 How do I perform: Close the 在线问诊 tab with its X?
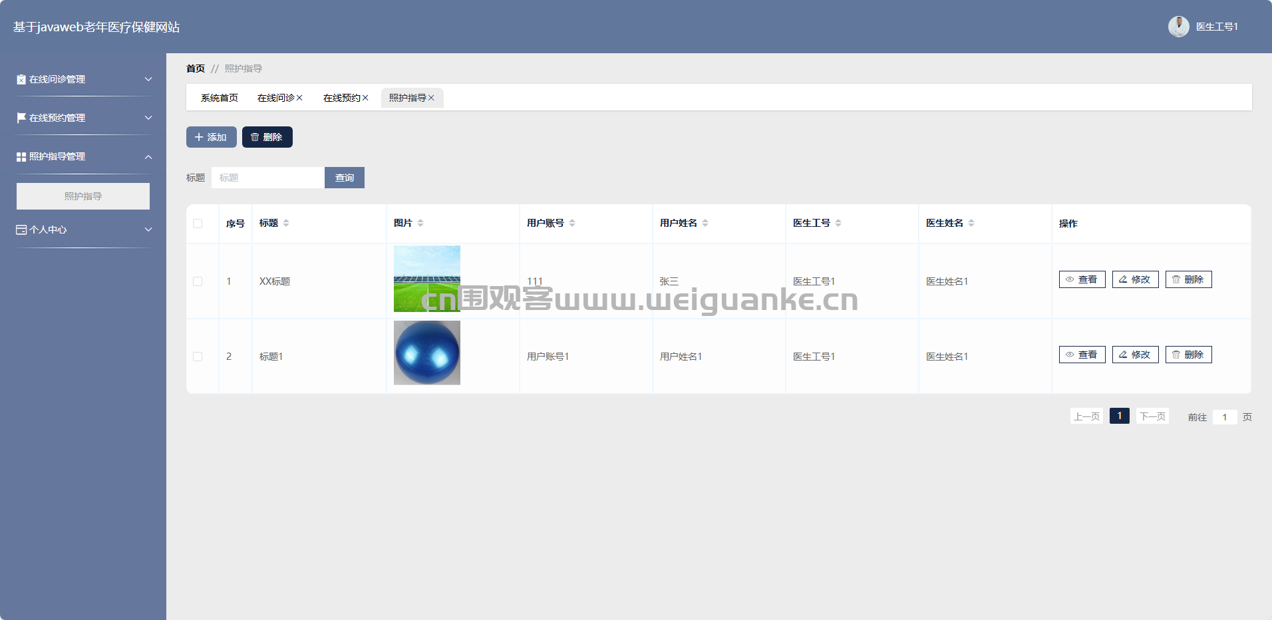coord(299,98)
